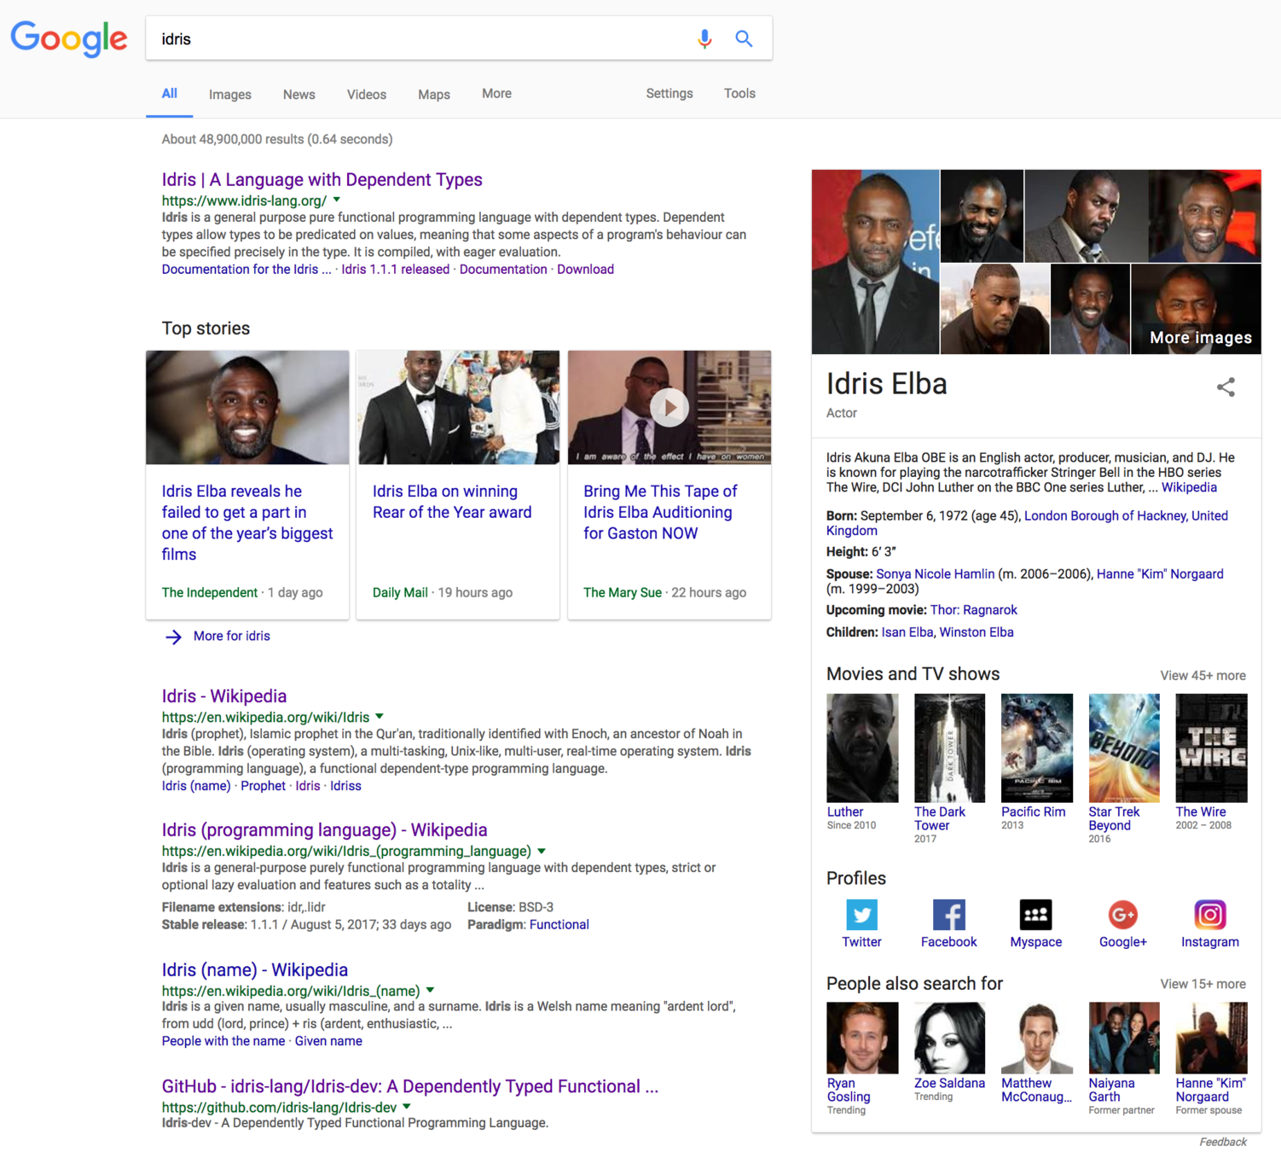Switch to the Images tab
Image resolution: width=1281 pixels, height=1152 pixels.
(x=230, y=95)
